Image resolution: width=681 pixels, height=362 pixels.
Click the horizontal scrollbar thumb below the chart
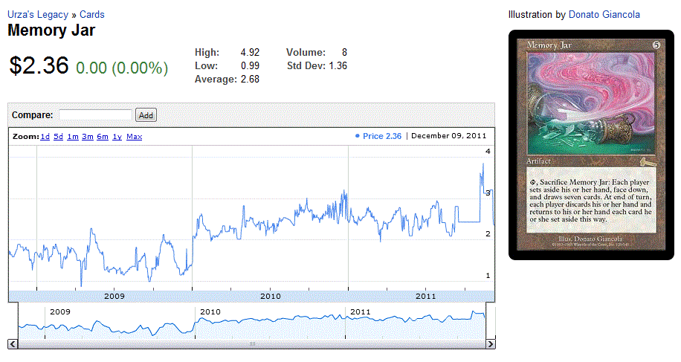point(251,343)
